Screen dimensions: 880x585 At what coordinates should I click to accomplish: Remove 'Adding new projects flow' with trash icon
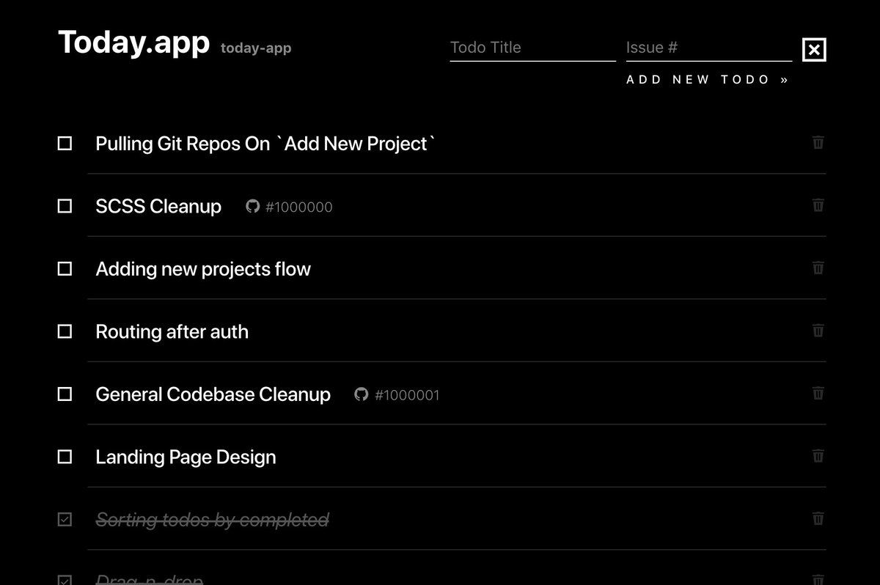pos(818,268)
